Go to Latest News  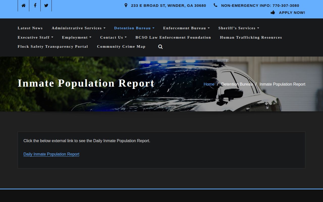(x=30, y=28)
